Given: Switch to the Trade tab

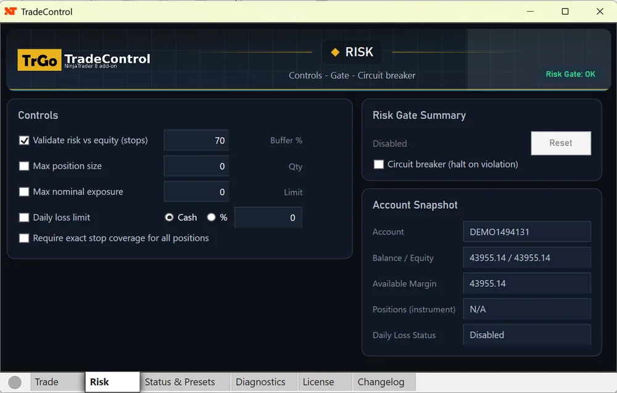Looking at the screenshot, I should (47, 382).
